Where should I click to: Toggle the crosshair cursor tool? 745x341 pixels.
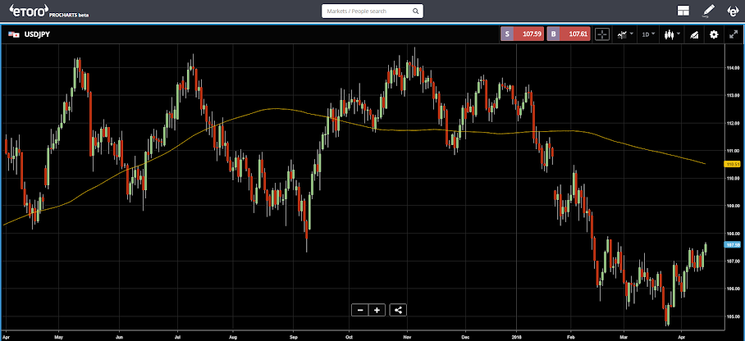pos(602,34)
